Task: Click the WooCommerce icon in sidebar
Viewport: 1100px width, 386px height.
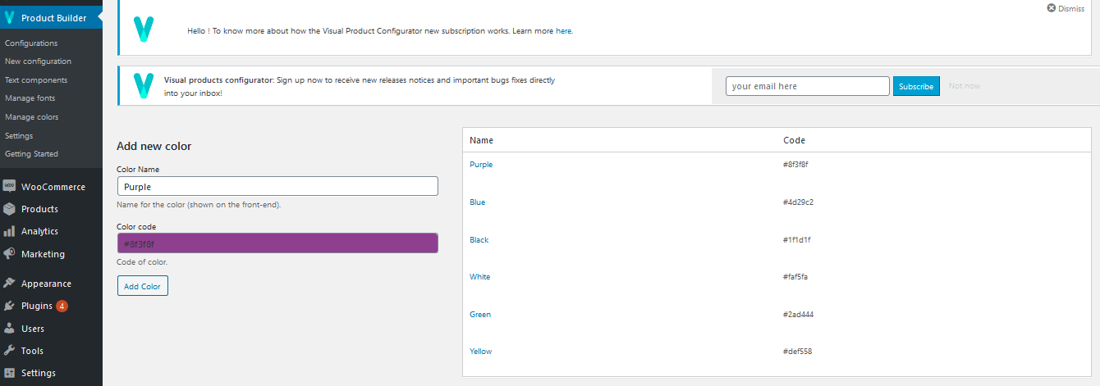Action: pyautogui.click(x=9, y=187)
